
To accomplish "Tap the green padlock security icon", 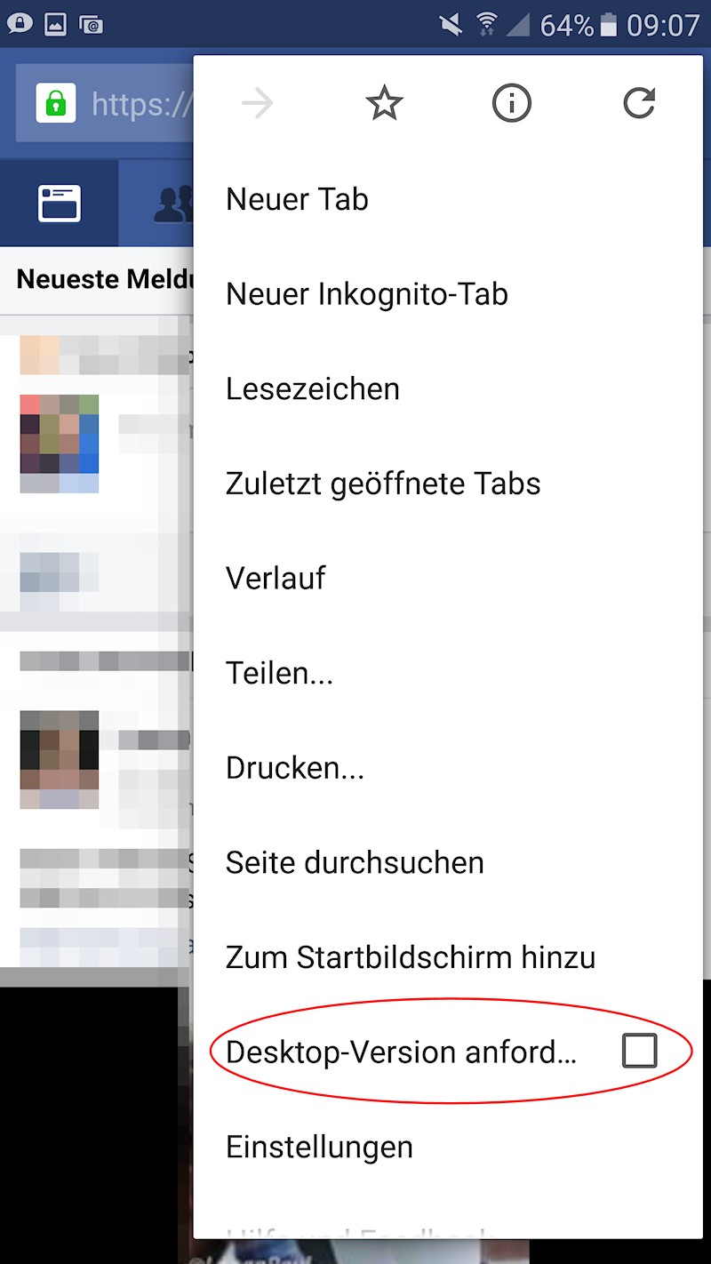I will click(56, 103).
